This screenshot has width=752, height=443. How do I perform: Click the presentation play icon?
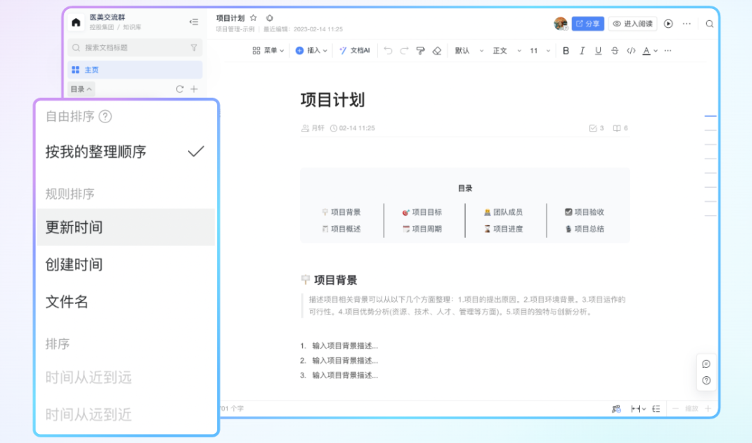coord(668,24)
